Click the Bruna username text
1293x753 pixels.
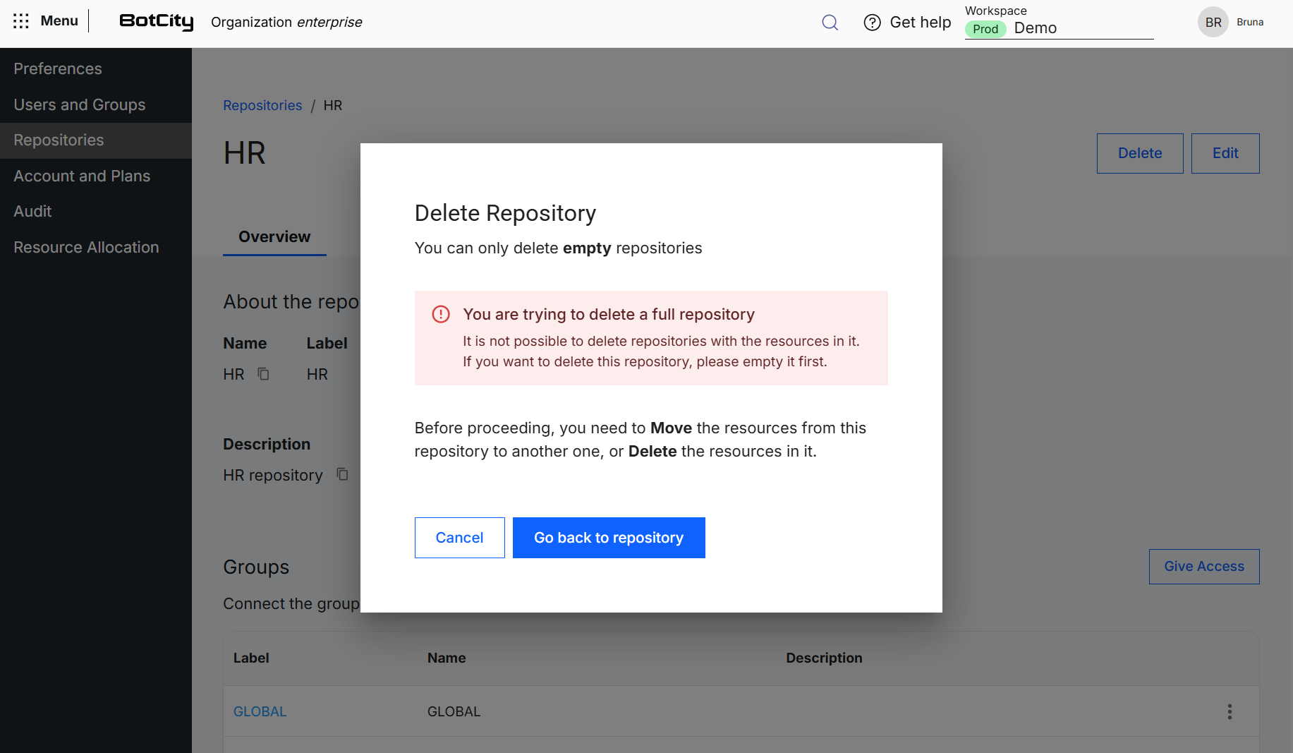(x=1250, y=23)
